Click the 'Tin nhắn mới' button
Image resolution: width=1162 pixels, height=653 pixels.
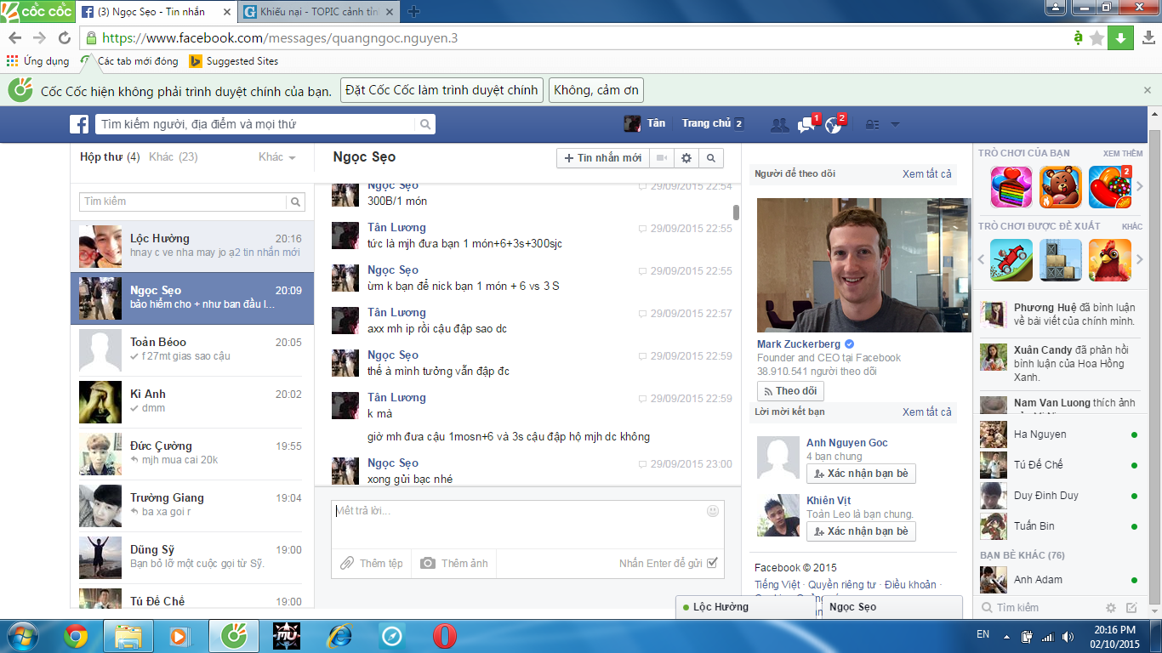click(x=603, y=158)
